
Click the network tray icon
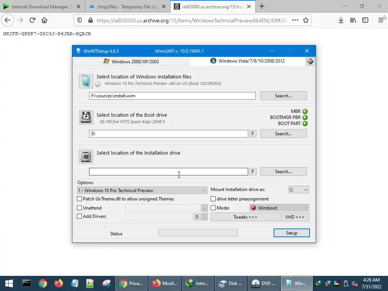(328, 283)
